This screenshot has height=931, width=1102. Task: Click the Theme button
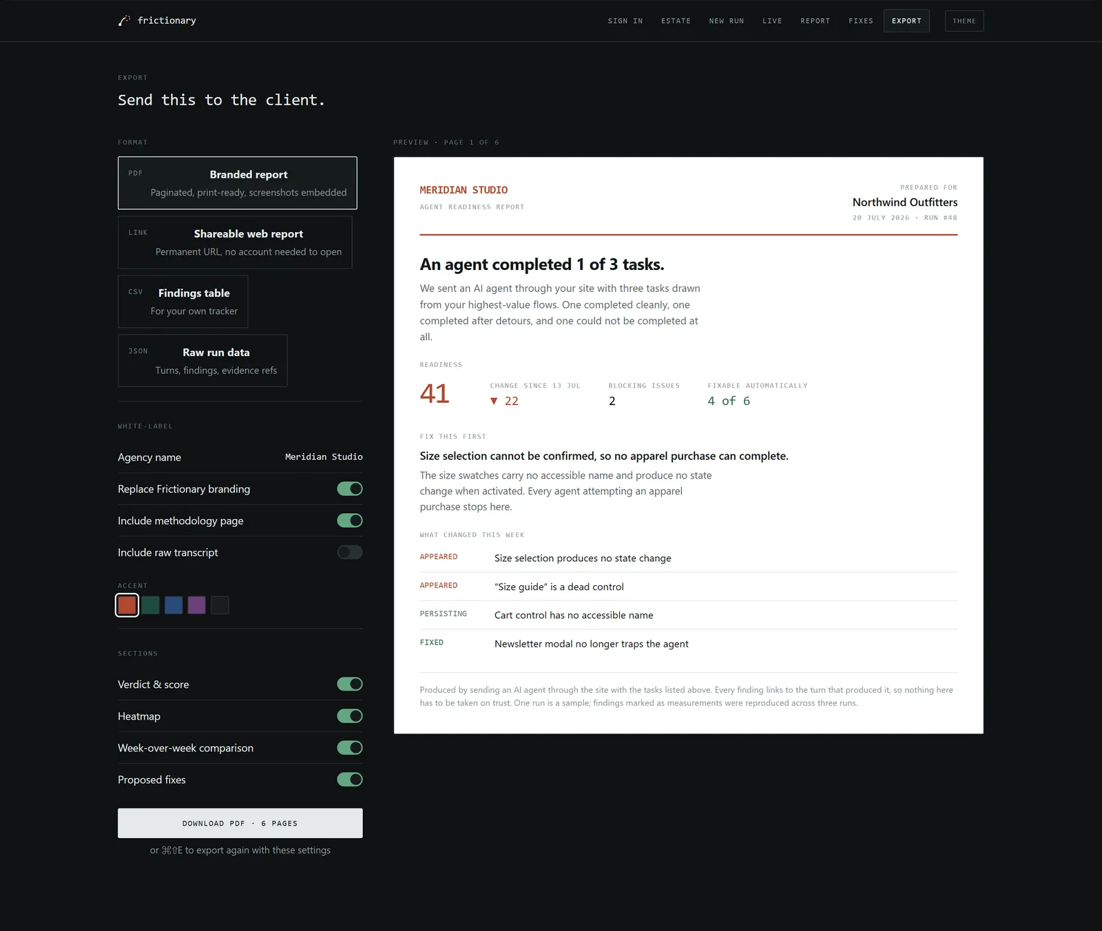[x=964, y=21]
